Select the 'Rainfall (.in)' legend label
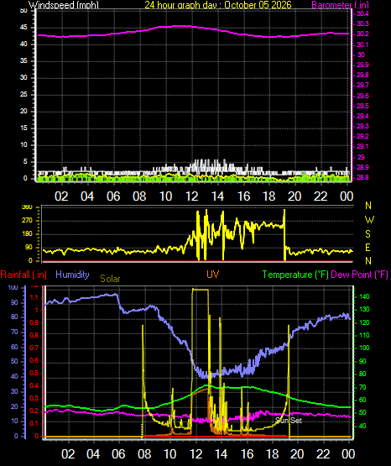The width and height of the screenshot is (391, 466). pos(23,275)
